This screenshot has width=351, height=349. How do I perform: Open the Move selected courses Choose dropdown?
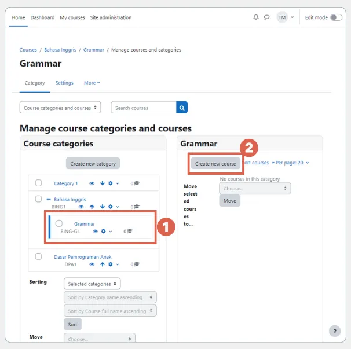[255, 188]
